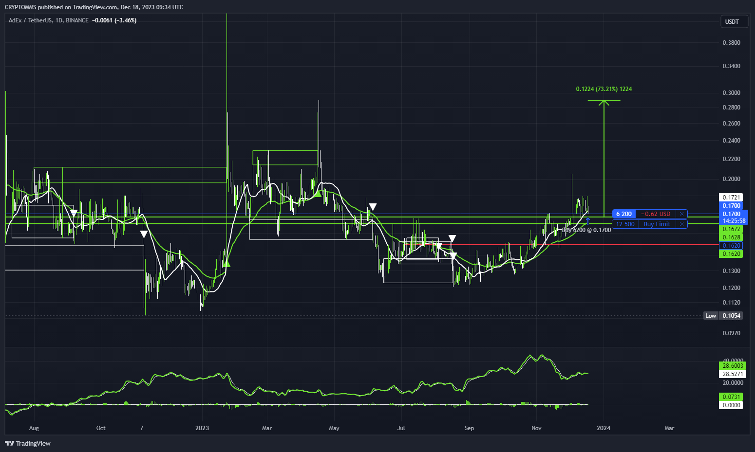Click the 0.0000 indicator value label
This screenshot has height=452, width=755.
731,405
